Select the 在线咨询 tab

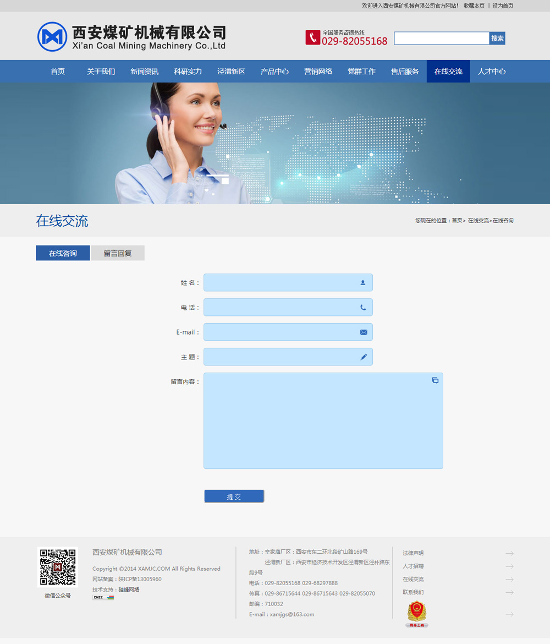click(x=63, y=253)
